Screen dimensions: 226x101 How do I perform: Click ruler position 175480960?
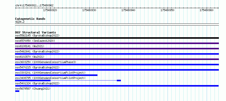point(206,10)
